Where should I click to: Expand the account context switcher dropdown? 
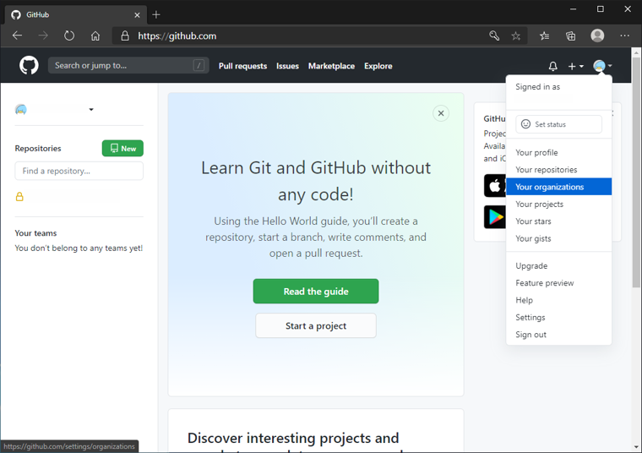(x=91, y=109)
